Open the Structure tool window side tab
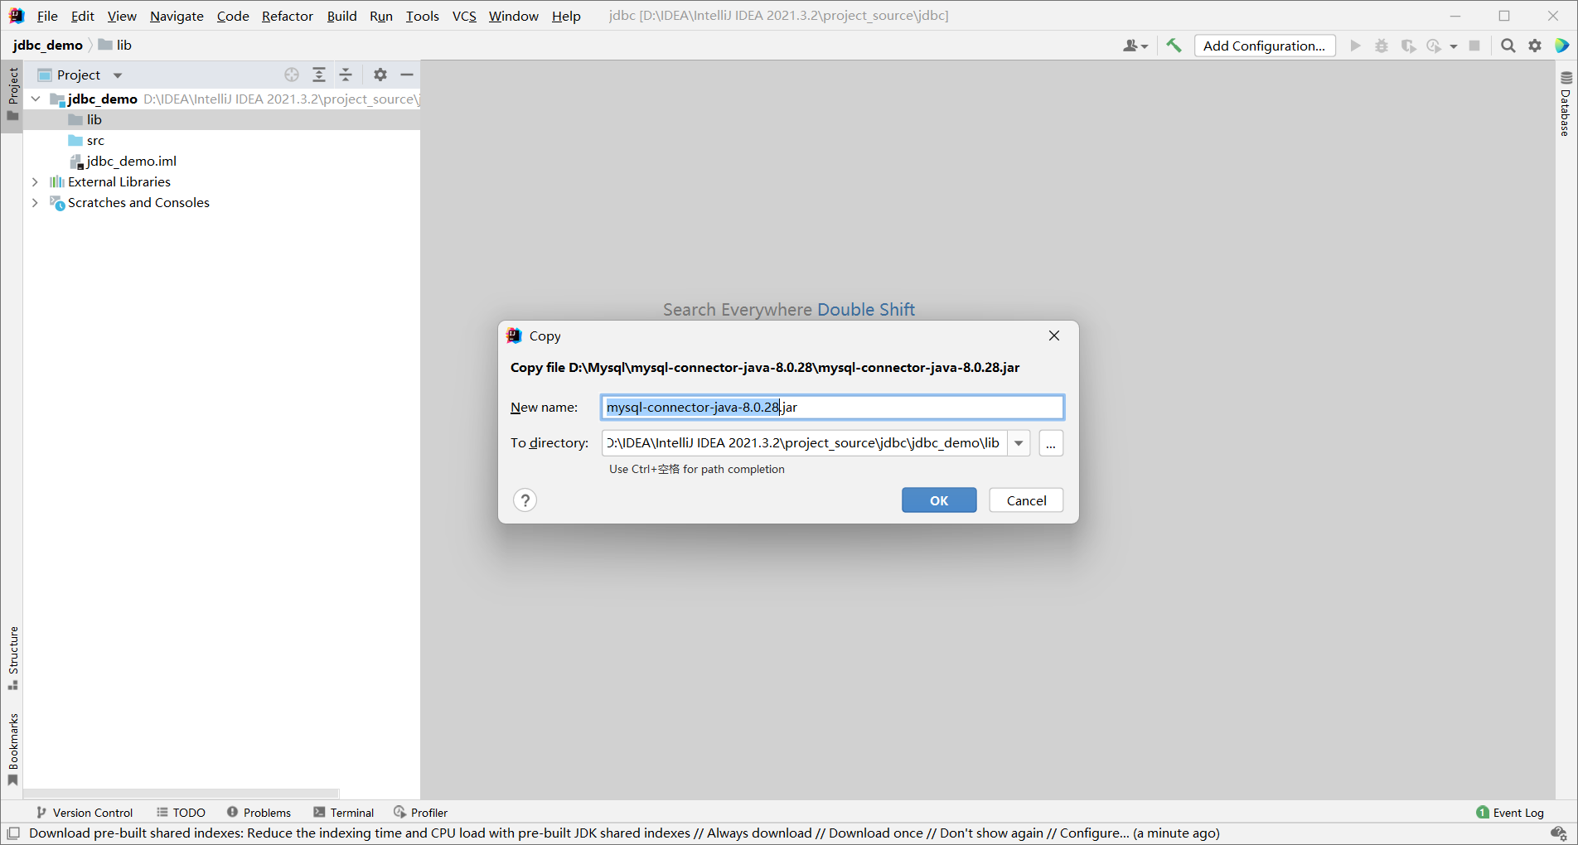The image size is (1578, 845). pyautogui.click(x=12, y=658)
